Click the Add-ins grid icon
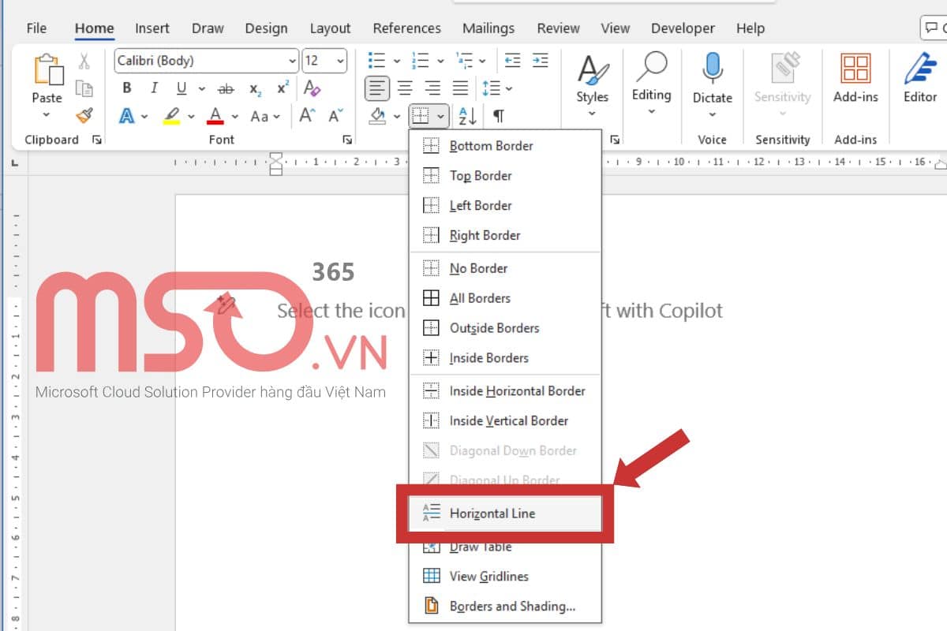947x631 pixels. [x=855, y=69]
